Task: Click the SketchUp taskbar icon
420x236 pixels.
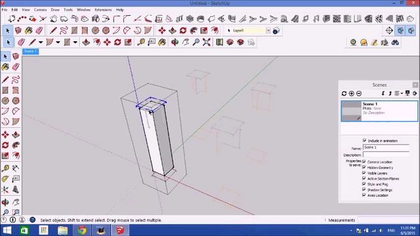Action: tap(120, 230)
